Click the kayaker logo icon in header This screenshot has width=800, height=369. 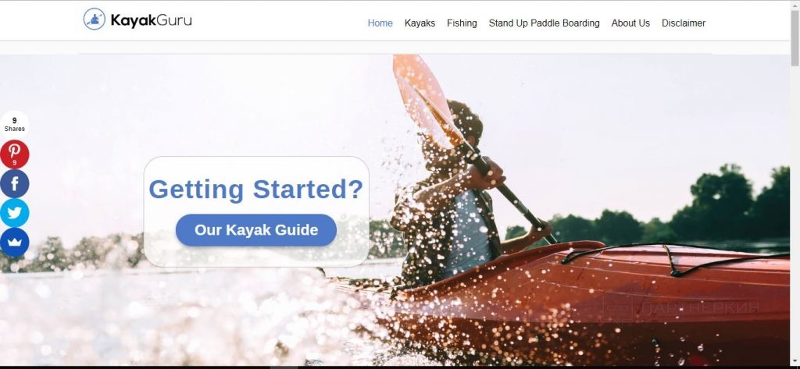point(95,19)
